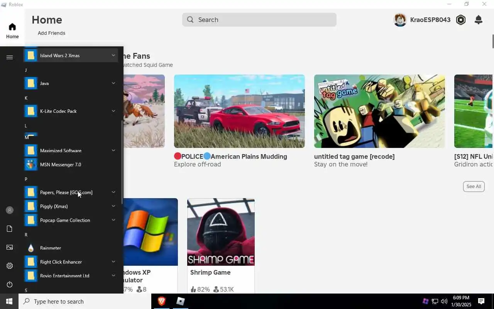Image resolution: width=494 pixels, height=309 pixels.
Task: Expand the Island Wars 2 Xmas chevron
Action: tap(113, 56)
